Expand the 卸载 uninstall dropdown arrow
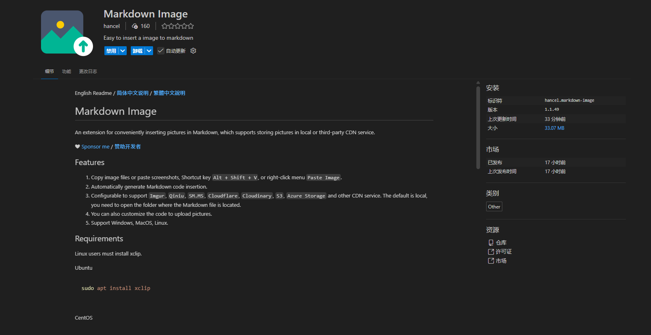The width and height of the screenshot is (651, 335). point(149,51)
